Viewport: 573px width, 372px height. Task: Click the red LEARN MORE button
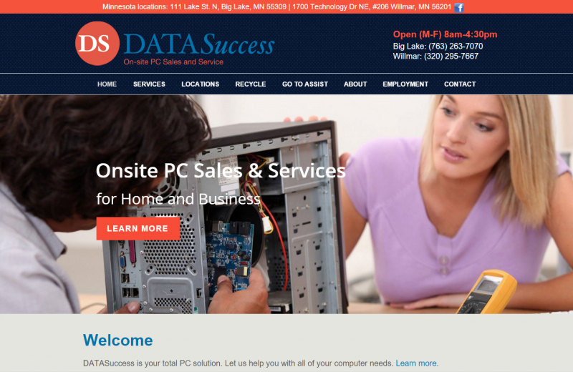click(138, 228)
